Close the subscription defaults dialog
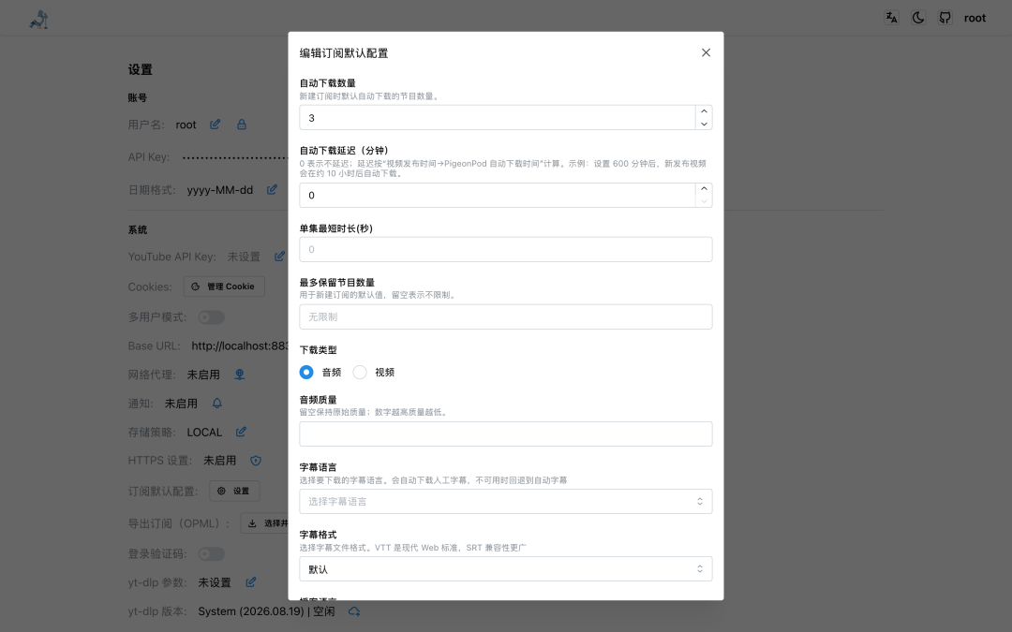This screenshot has width=1012, height=632. (x=707, y=52)
